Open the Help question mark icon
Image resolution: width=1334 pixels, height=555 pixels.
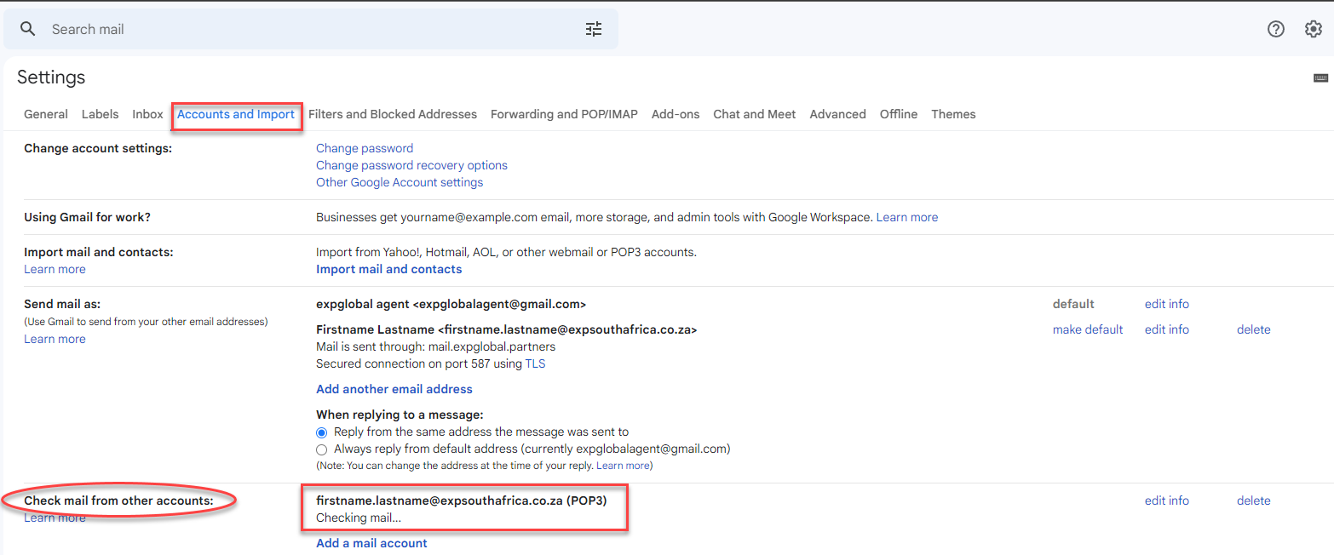pyautogui.click(x=1275, y=29)
